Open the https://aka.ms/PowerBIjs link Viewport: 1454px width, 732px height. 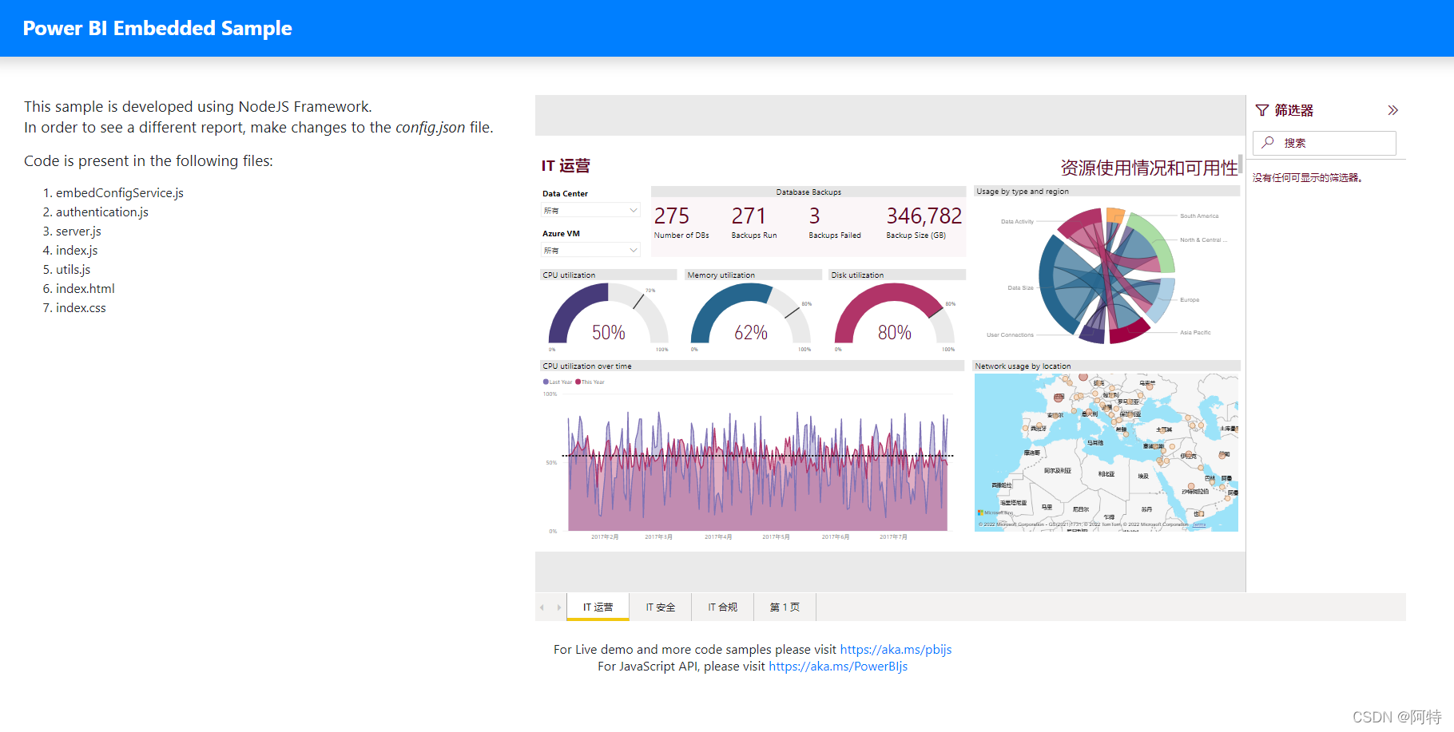[x=837, y=666]
